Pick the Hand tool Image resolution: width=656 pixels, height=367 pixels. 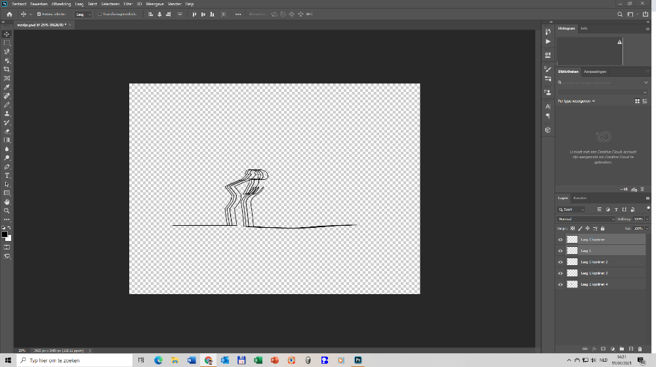tap(7, 202)
